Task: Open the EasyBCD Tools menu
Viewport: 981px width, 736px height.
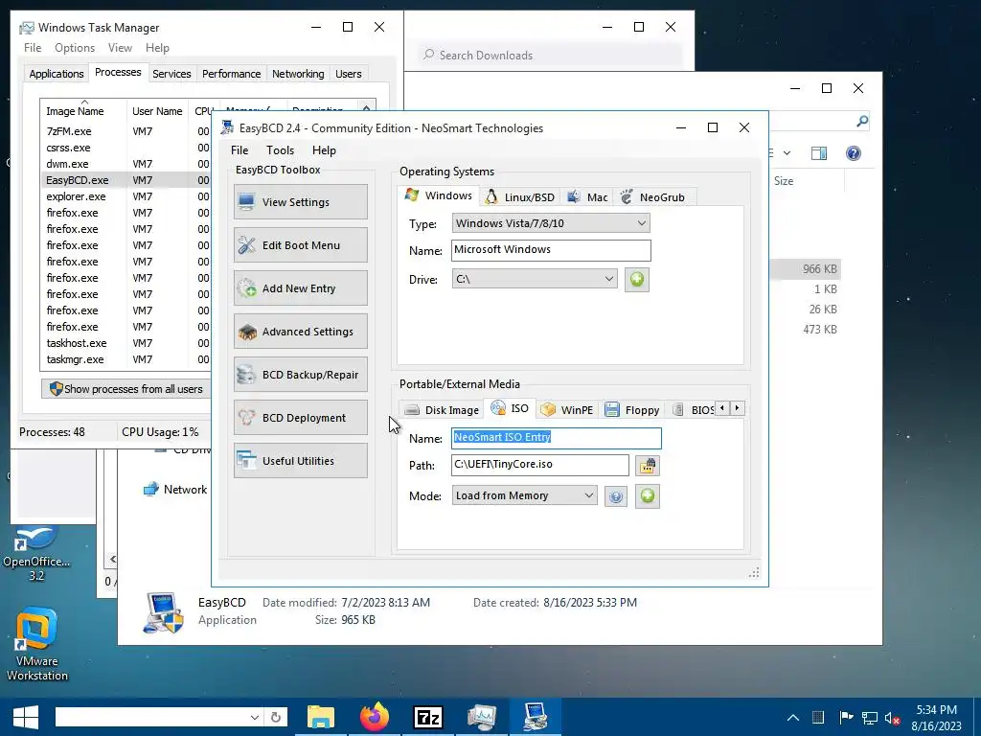Action: point(281,150)
